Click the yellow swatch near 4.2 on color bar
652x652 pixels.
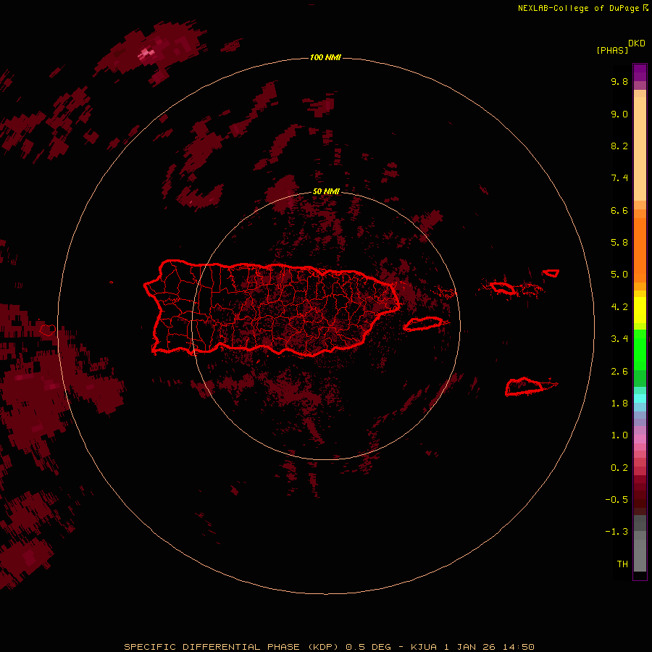pos(640,310)
